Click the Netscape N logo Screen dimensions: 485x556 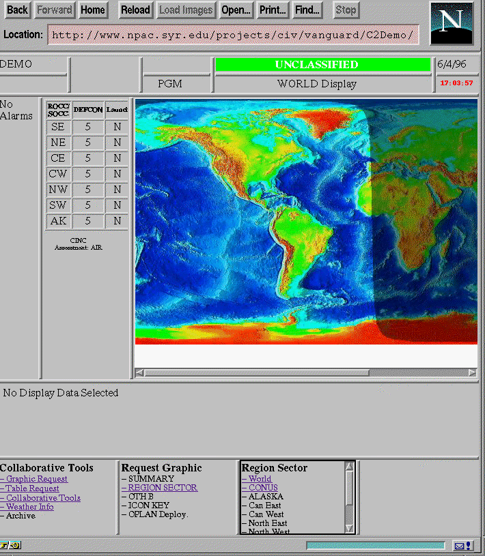tap(451, 23)
